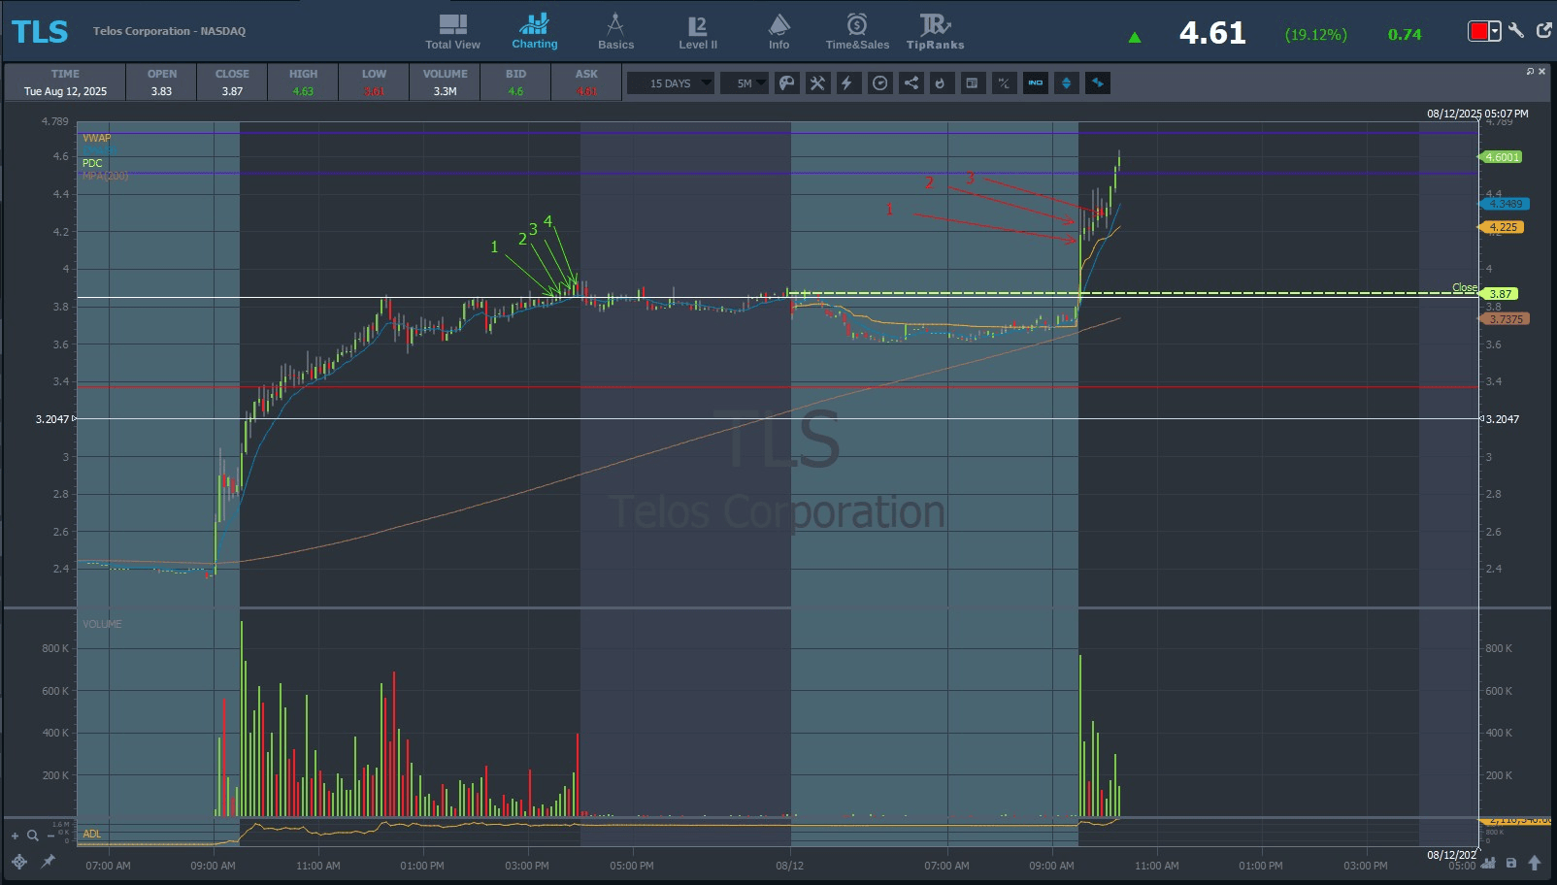Click the magnifier zoom icon at bottom left

tap(33, 836)
